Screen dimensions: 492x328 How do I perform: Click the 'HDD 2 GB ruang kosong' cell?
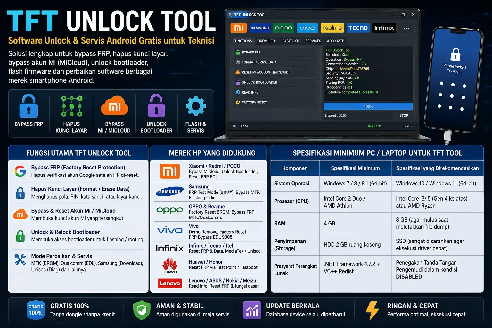pos(355,245)
